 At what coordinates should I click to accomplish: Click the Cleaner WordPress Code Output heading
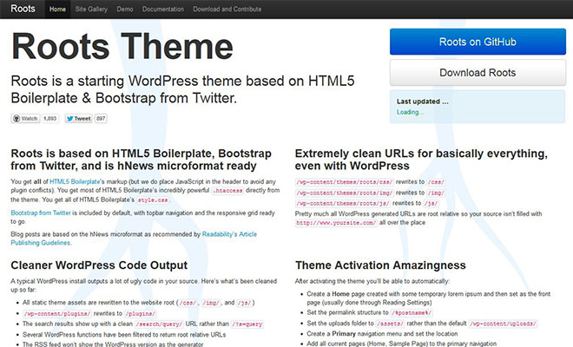[99, 265]
